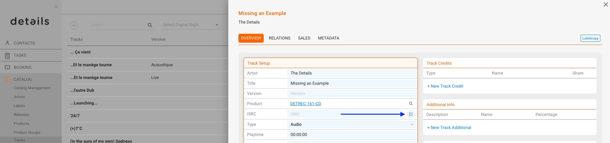Image resolution: width=610 pixels, height=143 pixels.
Task: Switch to the Relations tab
Action: 280,38
